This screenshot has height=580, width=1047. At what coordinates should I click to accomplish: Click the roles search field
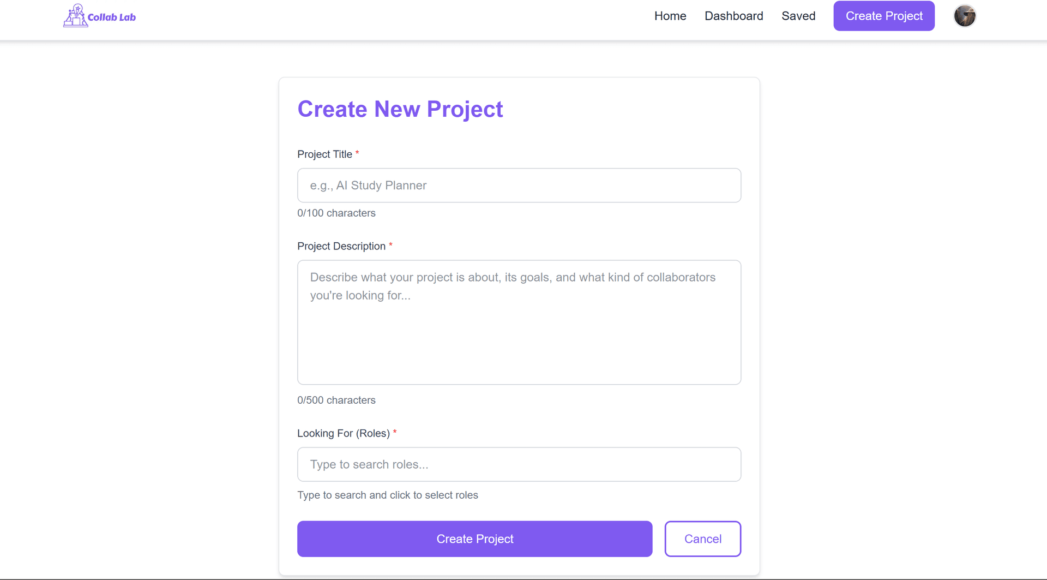(519, 464)
